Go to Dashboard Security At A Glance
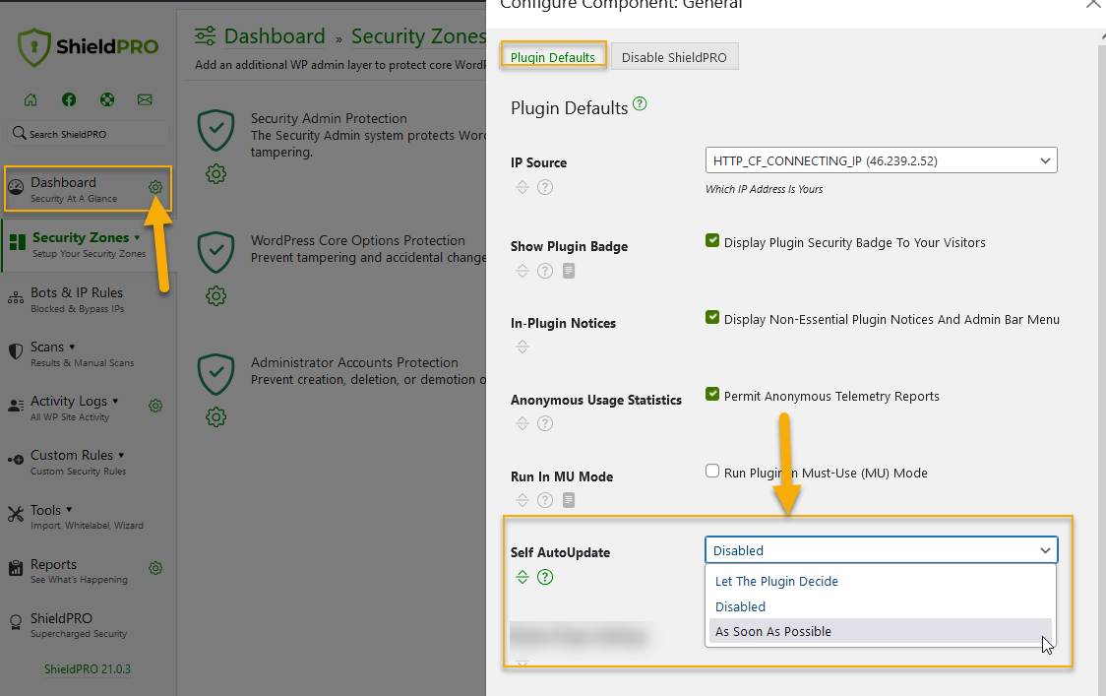Viewport: 1106px width, 696px height. click(74, 189)
